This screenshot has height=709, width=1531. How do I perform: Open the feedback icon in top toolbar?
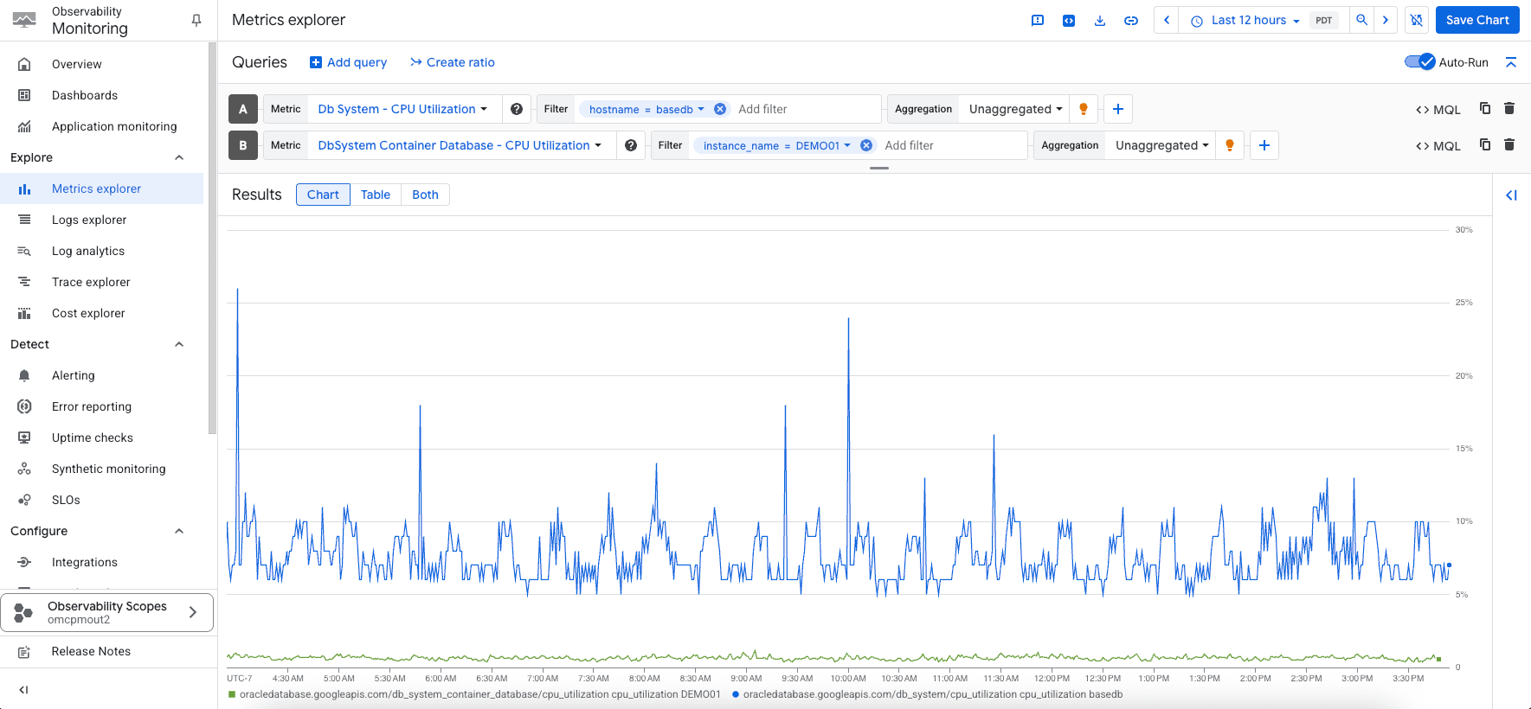coord(1038,20)
